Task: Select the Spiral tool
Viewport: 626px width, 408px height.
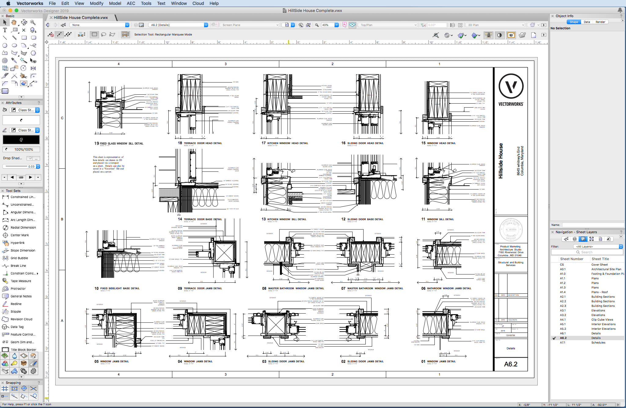Action: (x=5, y=61)
